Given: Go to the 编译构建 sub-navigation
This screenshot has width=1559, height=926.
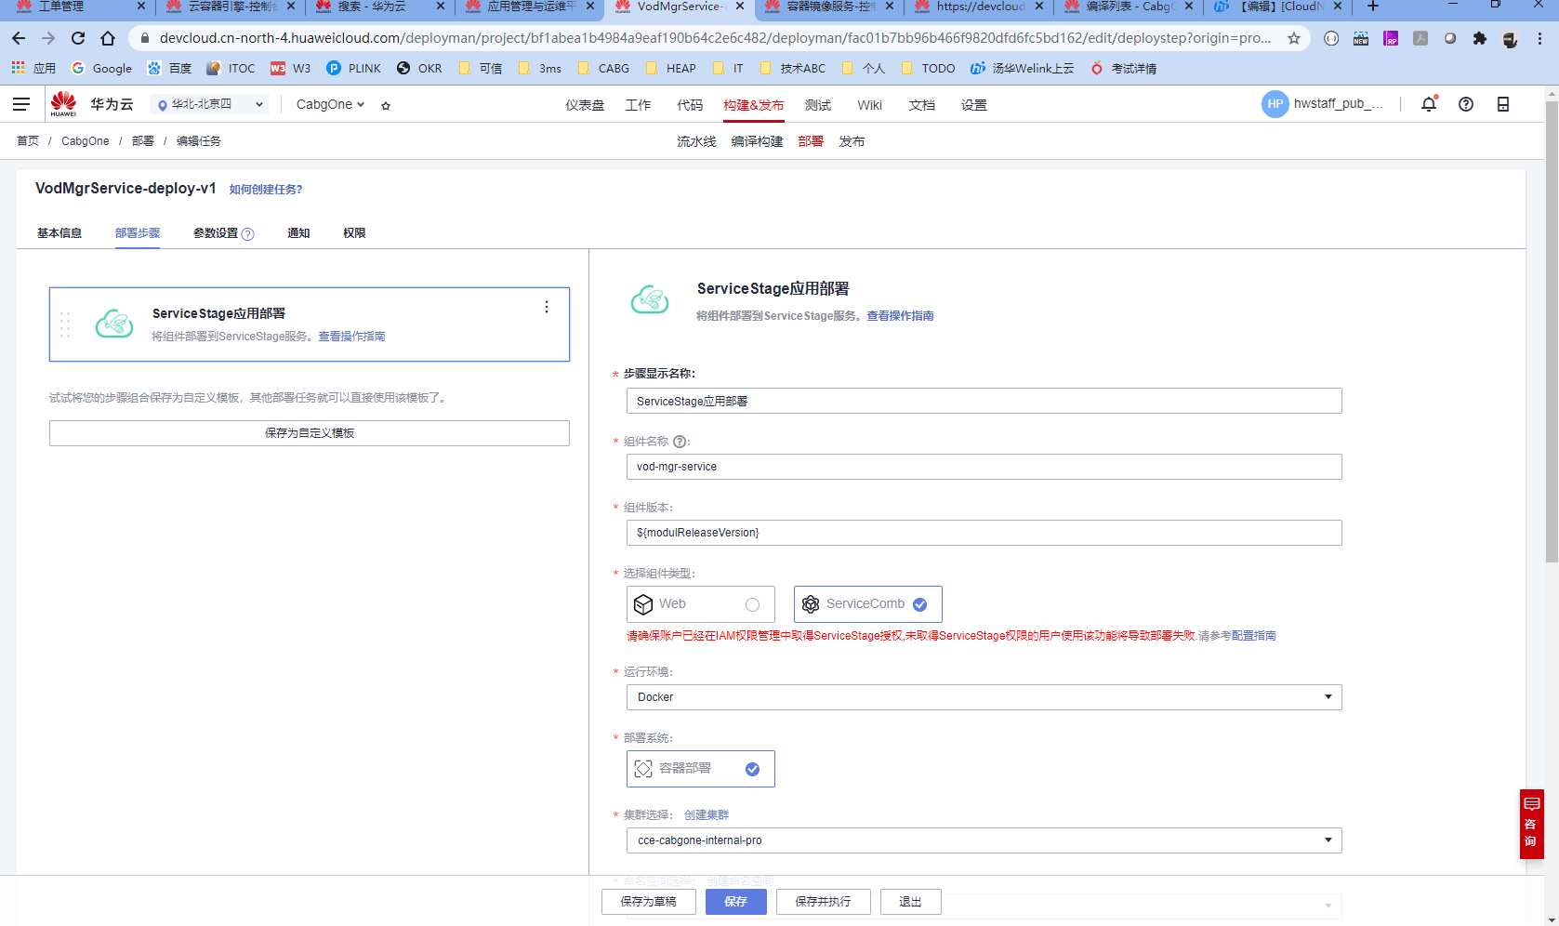Looking at the screenshot, I should pyautogui.click(x=757, y=141).
